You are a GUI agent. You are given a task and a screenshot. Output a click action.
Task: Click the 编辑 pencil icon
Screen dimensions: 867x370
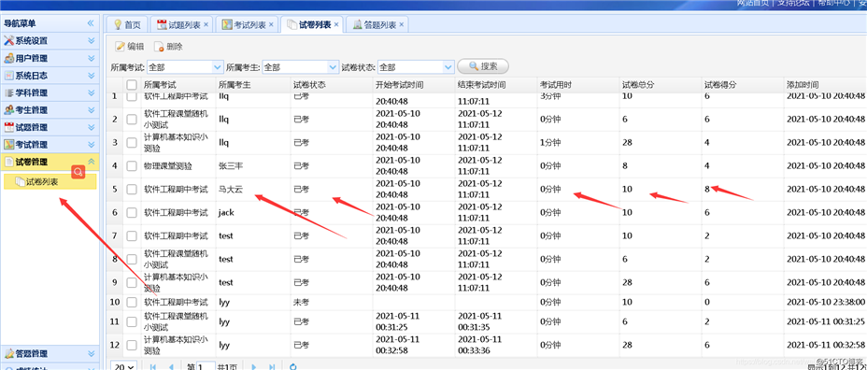120,47
